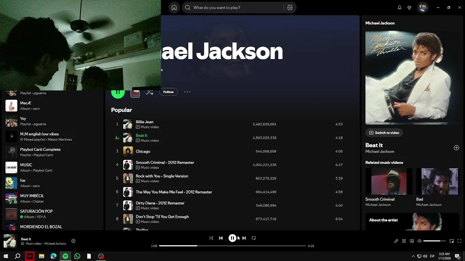Add Beat It to Liked Songs in sidebar panel
The image size is (465, 261).
[456, 148]
